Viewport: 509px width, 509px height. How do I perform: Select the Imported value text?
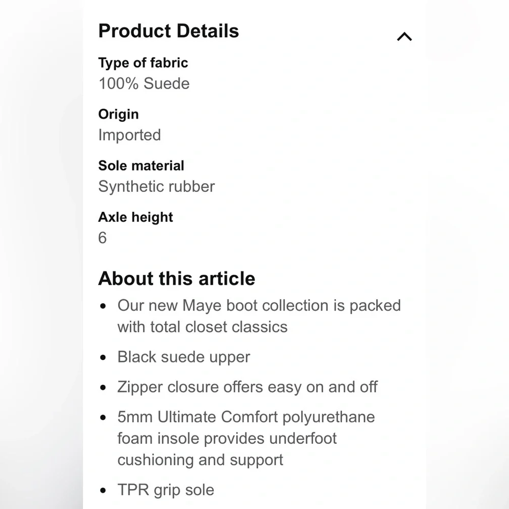point(129,135)
